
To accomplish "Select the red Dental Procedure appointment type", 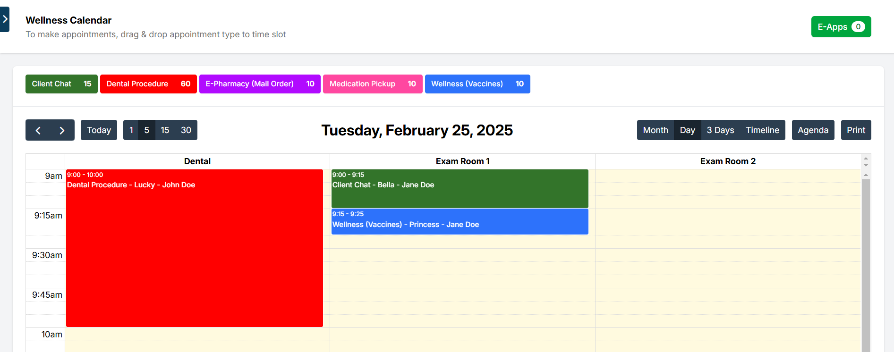I will click(148, 84).
